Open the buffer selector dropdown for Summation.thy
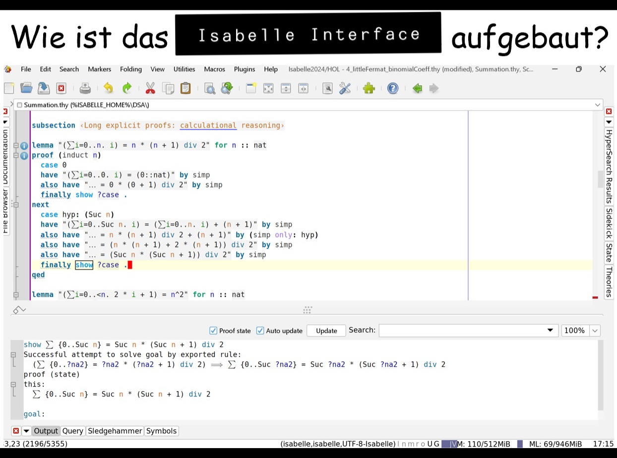Image resolution: width=617 pixels, height=458 pixels. pos(597,105)
